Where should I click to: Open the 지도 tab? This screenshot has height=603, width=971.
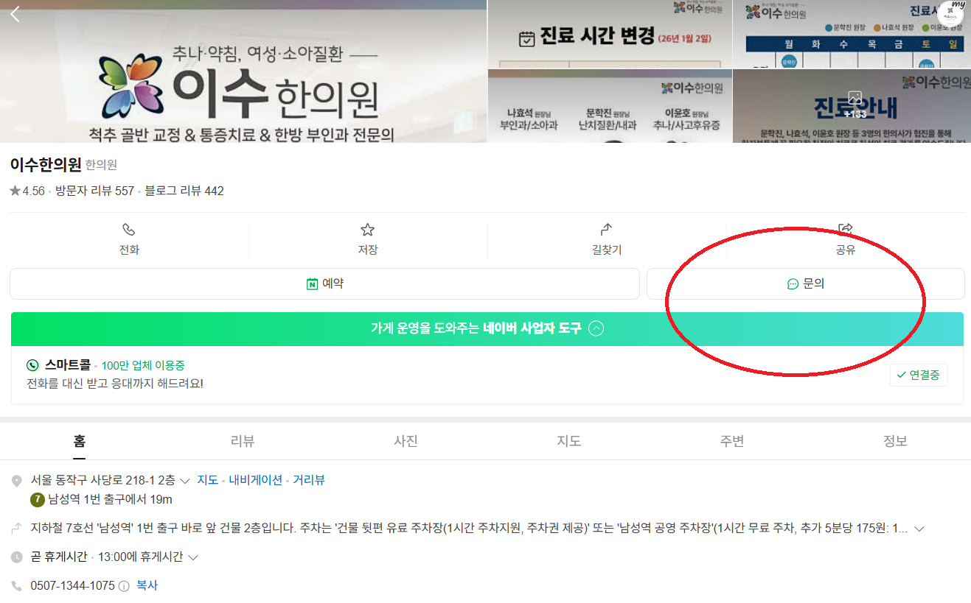click(569, 441)
